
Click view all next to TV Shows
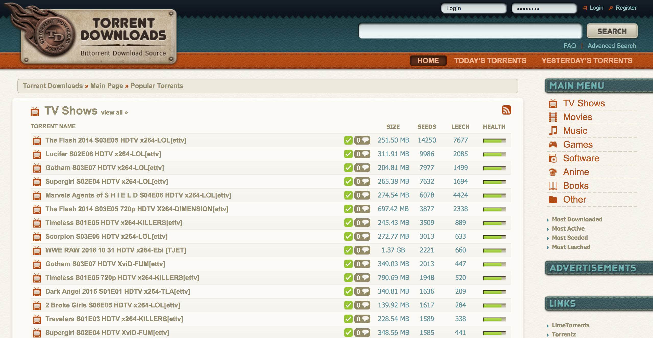pyautogui.click(x=115, y=112)
